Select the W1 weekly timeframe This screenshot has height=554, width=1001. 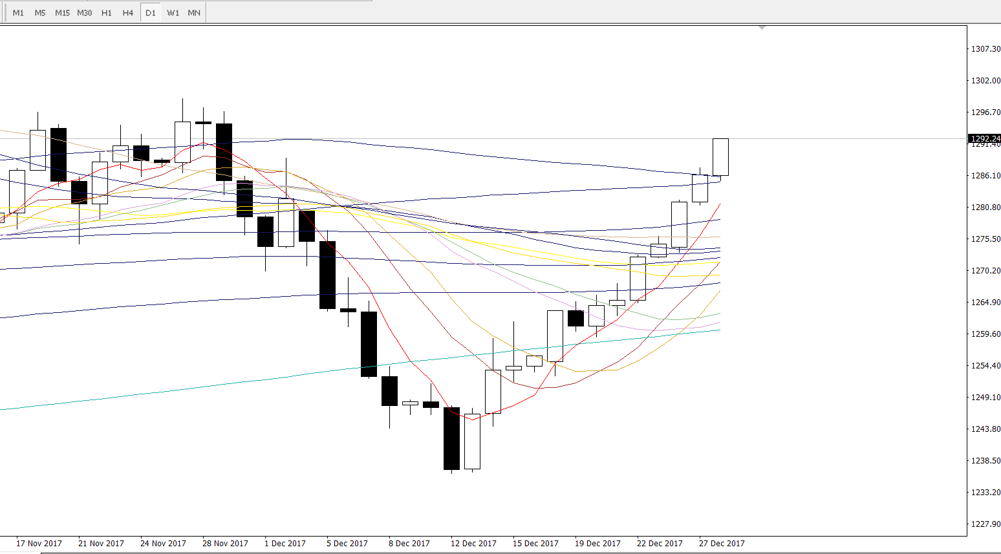pos(173,13)
